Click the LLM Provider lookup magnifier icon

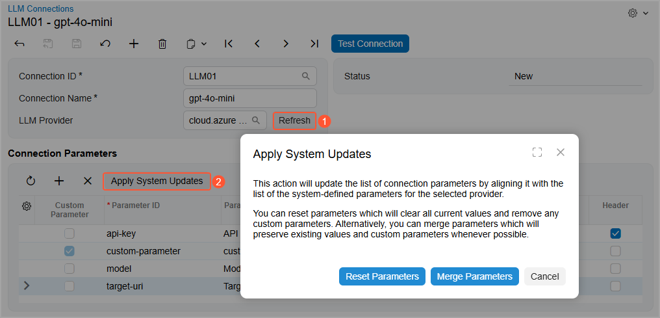click(255, 120)
